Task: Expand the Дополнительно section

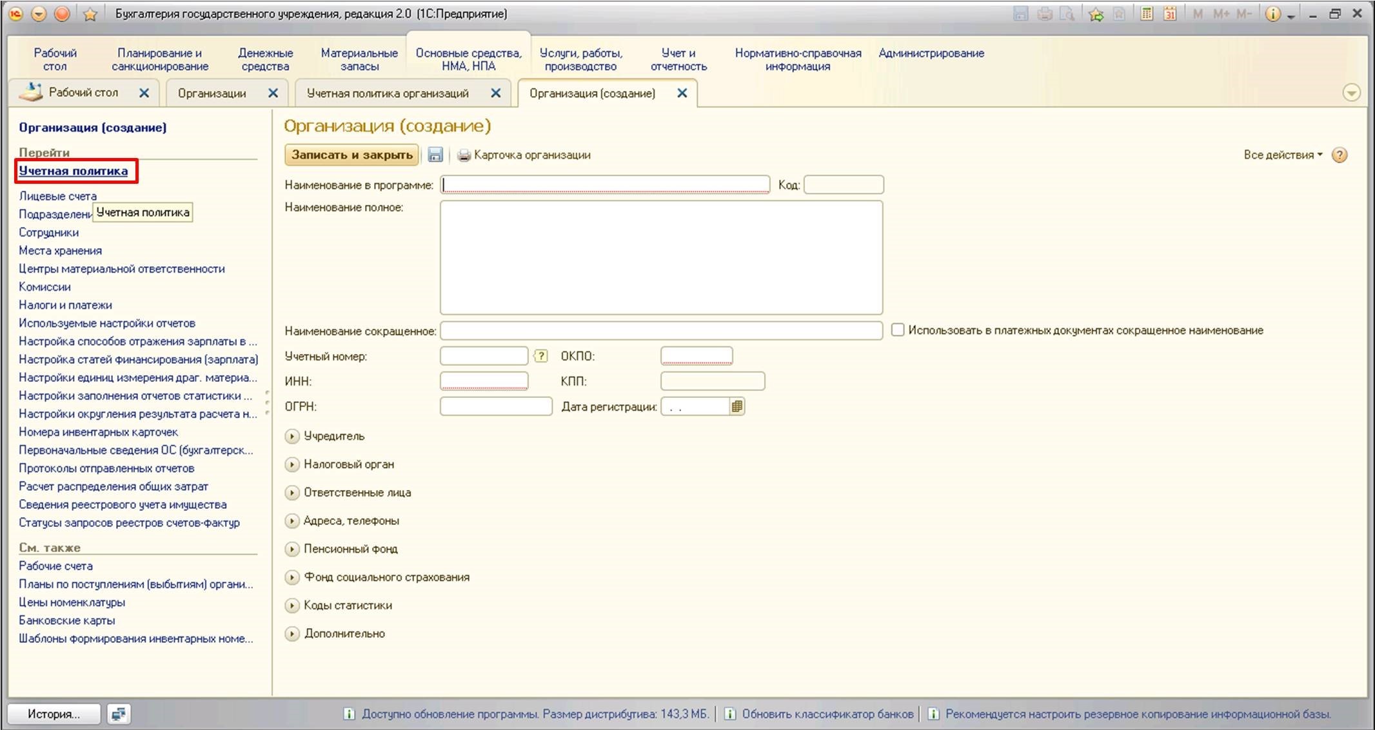Action: tap(292, 634)
